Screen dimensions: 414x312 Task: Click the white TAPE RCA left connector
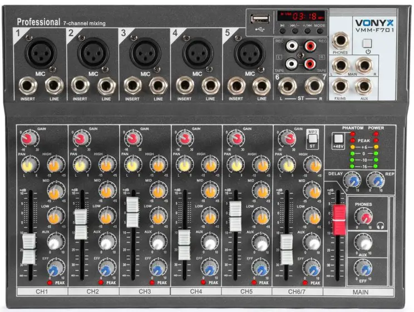pos(292,64)
